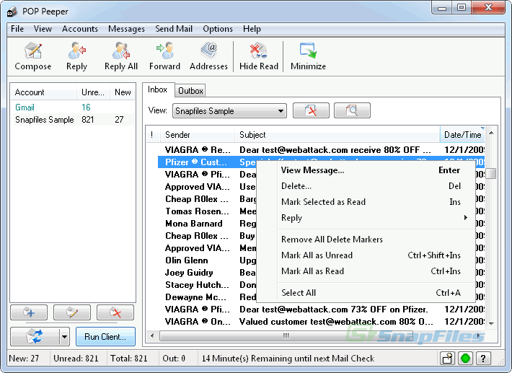512x373 pixels.
Task: Toggle Hide Read messages
Action: tap(258, 56)
